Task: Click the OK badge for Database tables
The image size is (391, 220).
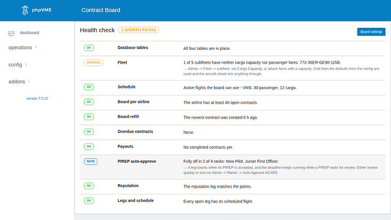Action: pos(89,48)
